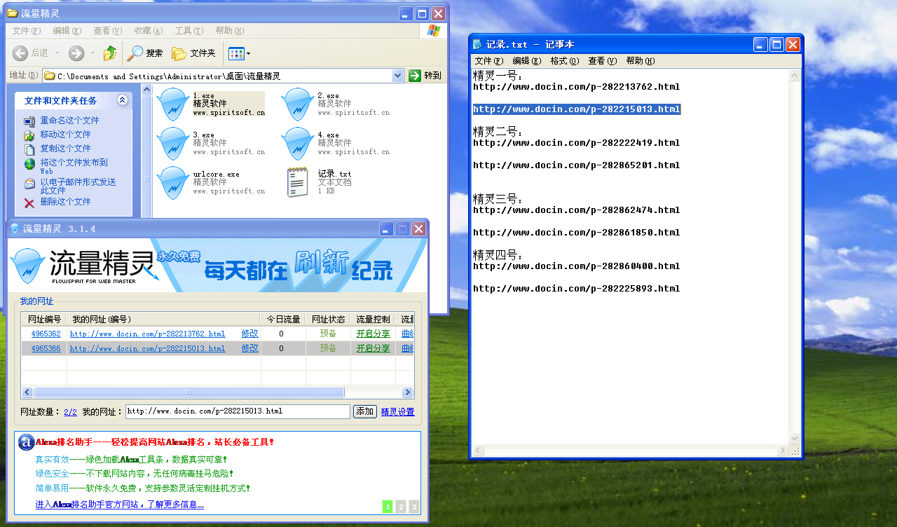Toggle the 文件夹 folders pane button
This screenshot has width=897, height=527.
193,53
